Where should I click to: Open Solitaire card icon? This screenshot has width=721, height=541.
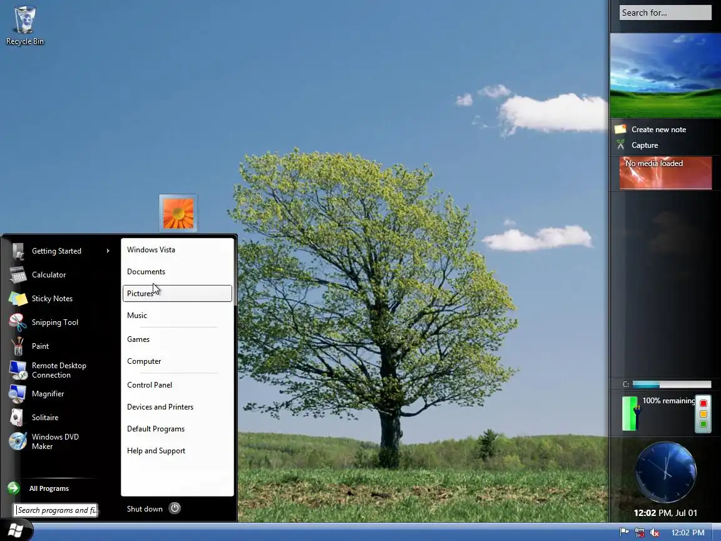18,418
